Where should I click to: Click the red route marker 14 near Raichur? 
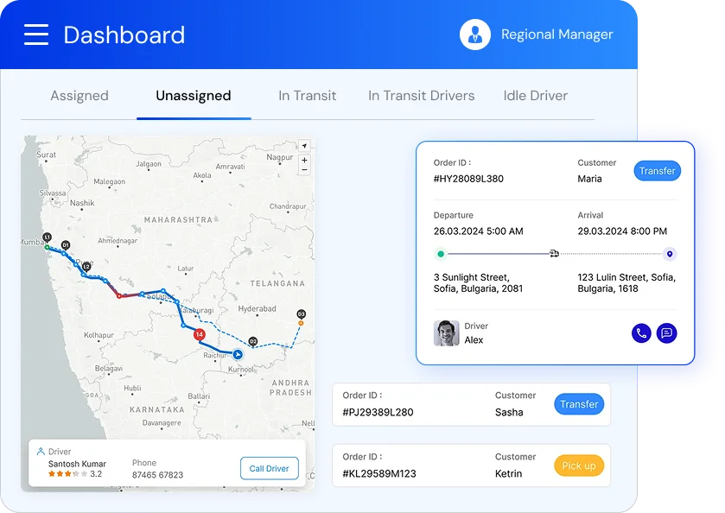[x=198, y=336]
